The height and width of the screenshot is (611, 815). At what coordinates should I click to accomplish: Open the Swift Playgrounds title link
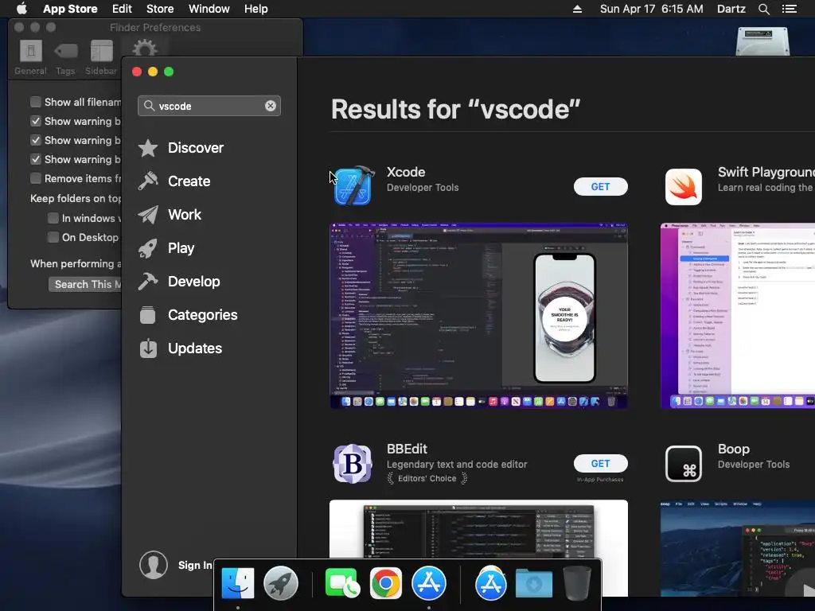click(766, 172)
